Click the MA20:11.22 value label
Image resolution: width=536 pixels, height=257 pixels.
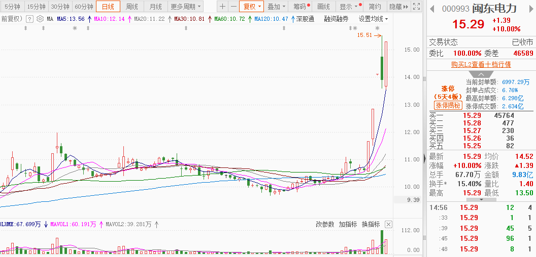click(x=149, y=19)
